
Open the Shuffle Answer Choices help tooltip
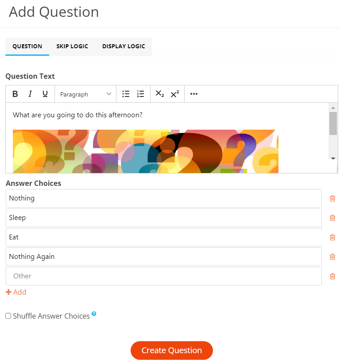click(x=93, y=313)
